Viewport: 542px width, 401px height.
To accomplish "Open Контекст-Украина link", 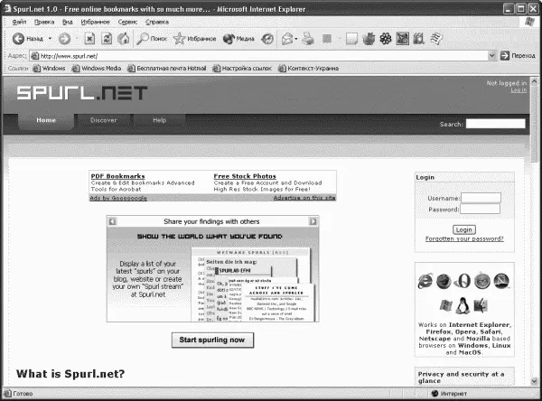I will [x=308, y=69].
